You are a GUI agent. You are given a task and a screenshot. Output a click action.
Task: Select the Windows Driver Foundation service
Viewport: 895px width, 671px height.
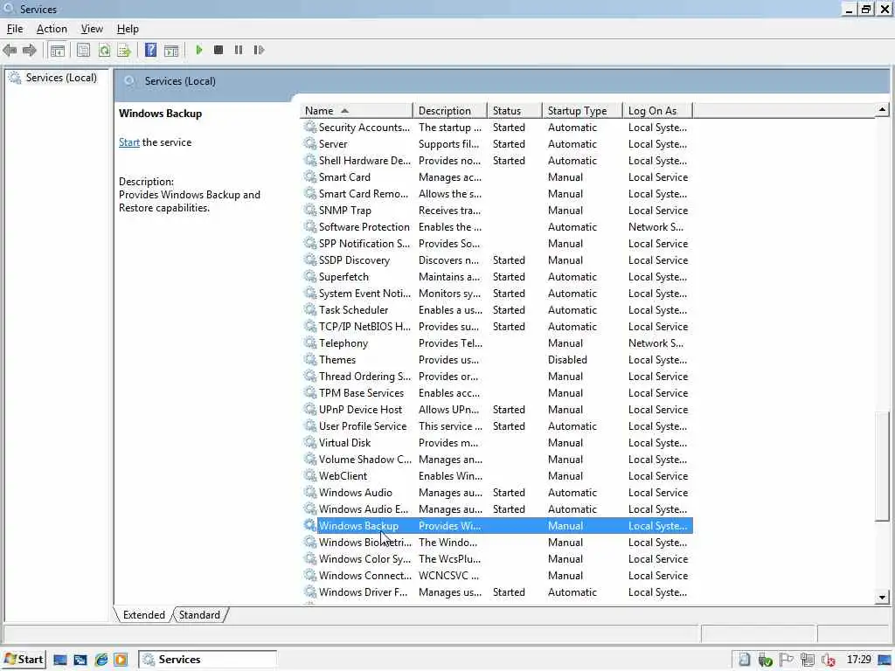(x=497, y=592)
